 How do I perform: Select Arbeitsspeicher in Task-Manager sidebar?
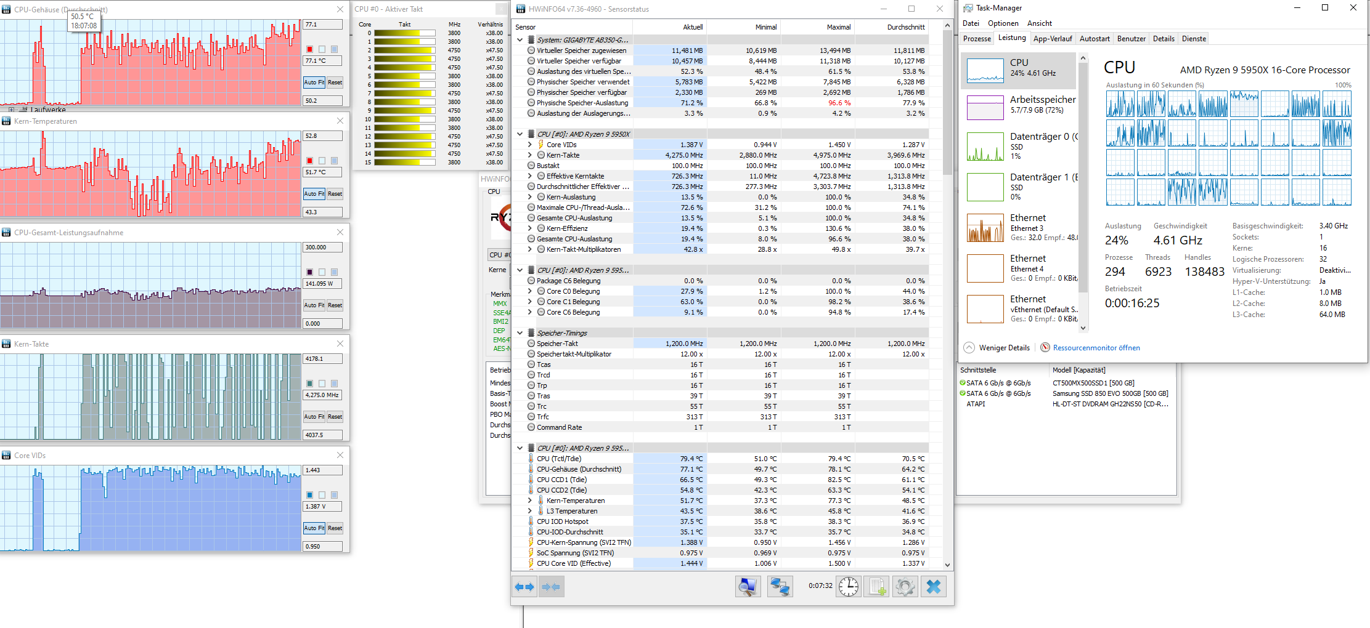click(x=1020, y=107)
